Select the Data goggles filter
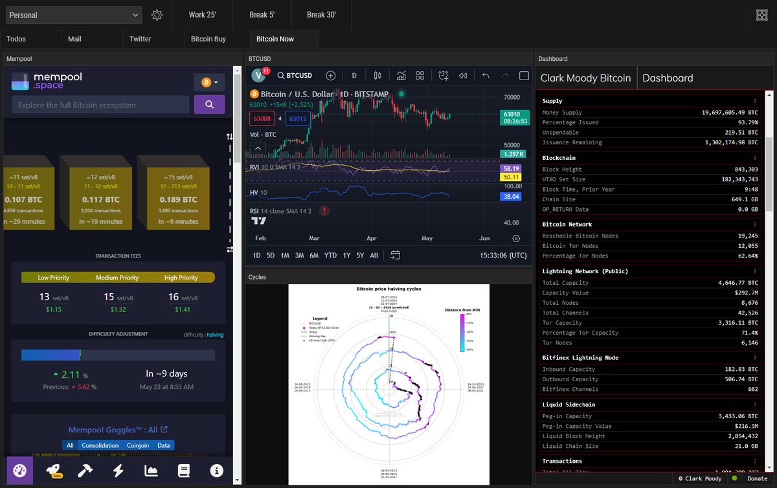 pyautogui.click(x=164, y=445)
